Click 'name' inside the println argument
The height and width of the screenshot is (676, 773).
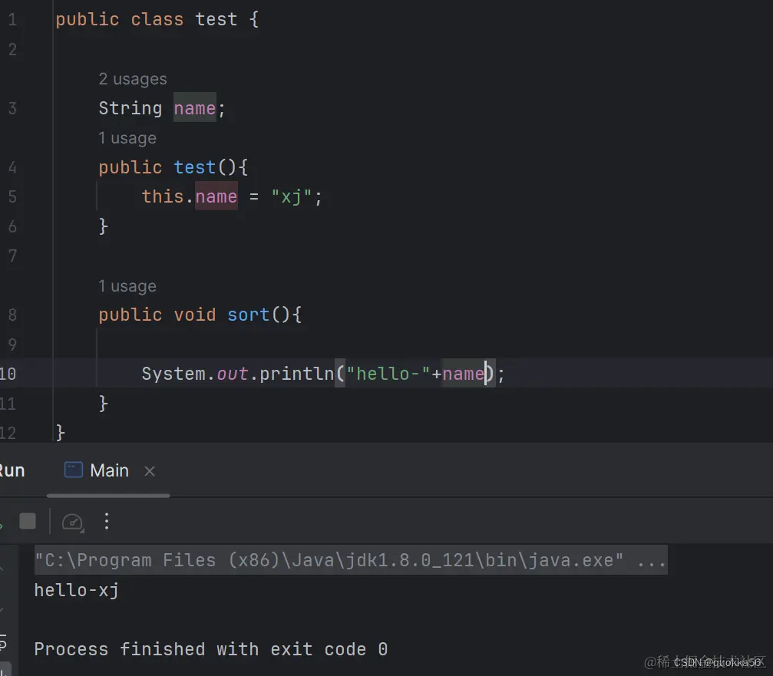pos(464,374)
